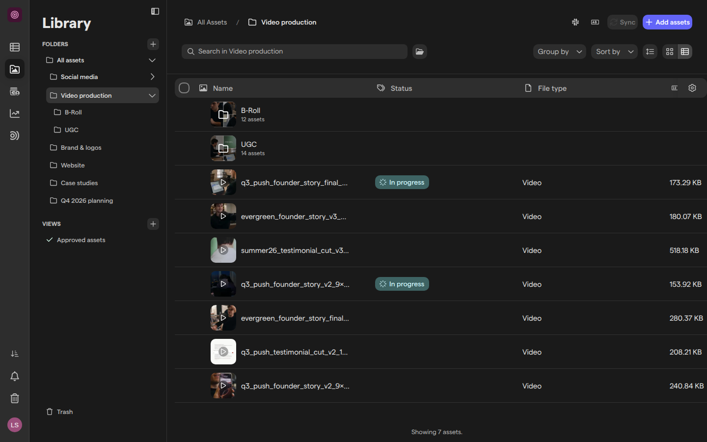Play q3_push_testimonial_cut_v2_1 thumbnail
Screen dimensions: 707x442
click(x=223, y=352)
